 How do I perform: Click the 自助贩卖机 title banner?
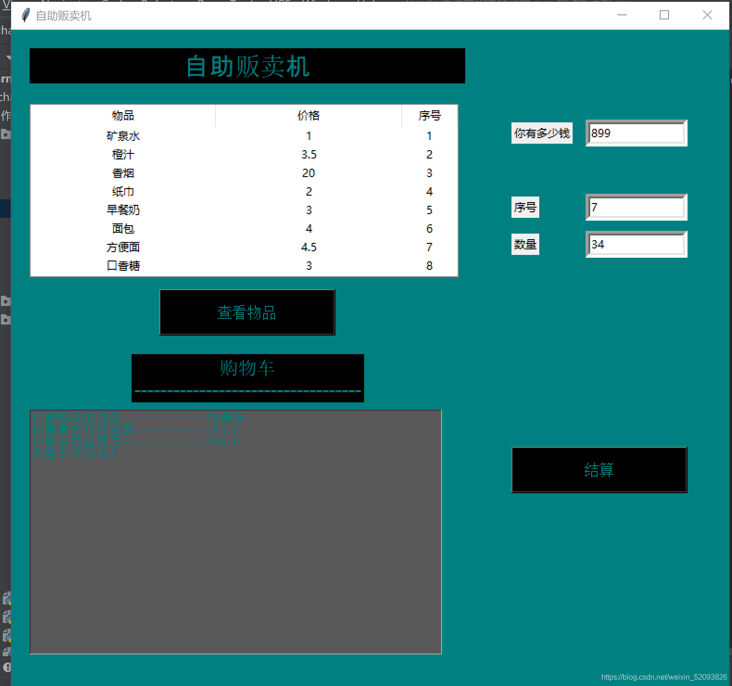[247, 66]
